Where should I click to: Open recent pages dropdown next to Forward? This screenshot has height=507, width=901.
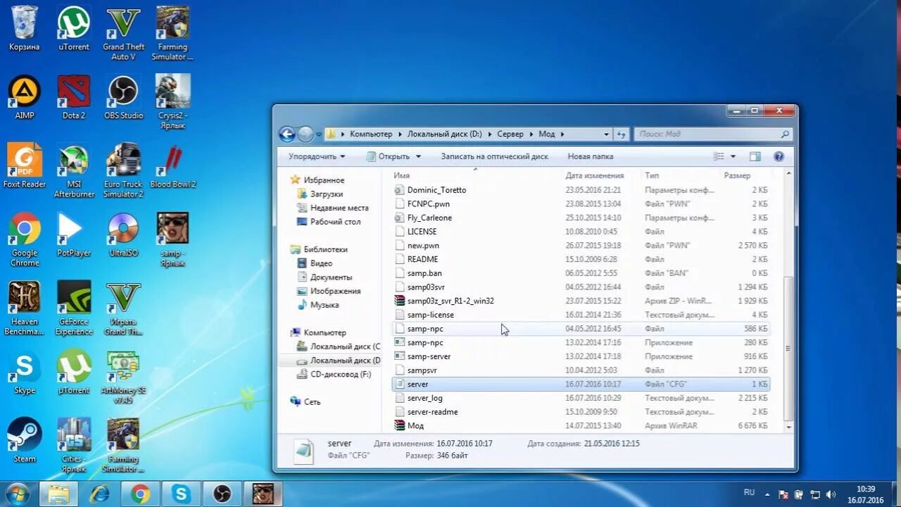319,134
